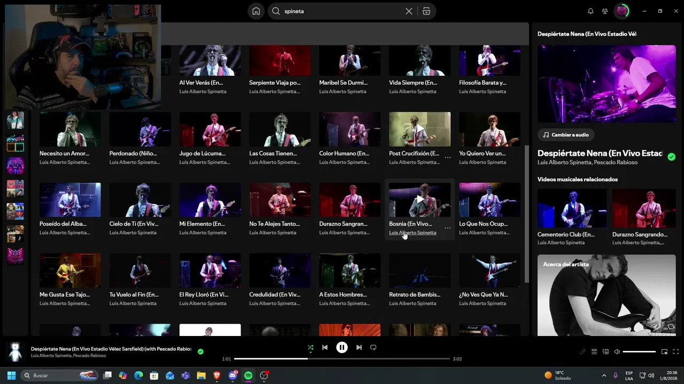684x384 pixels.
Task: Play the 'Post Crucifixión' video thumbnail
Action: coord(420,129)
